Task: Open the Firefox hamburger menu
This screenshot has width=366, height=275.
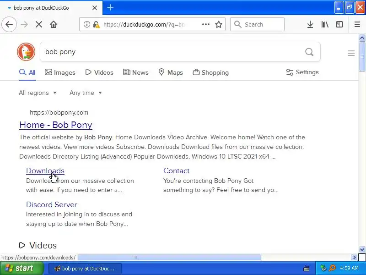Action: 357,24
